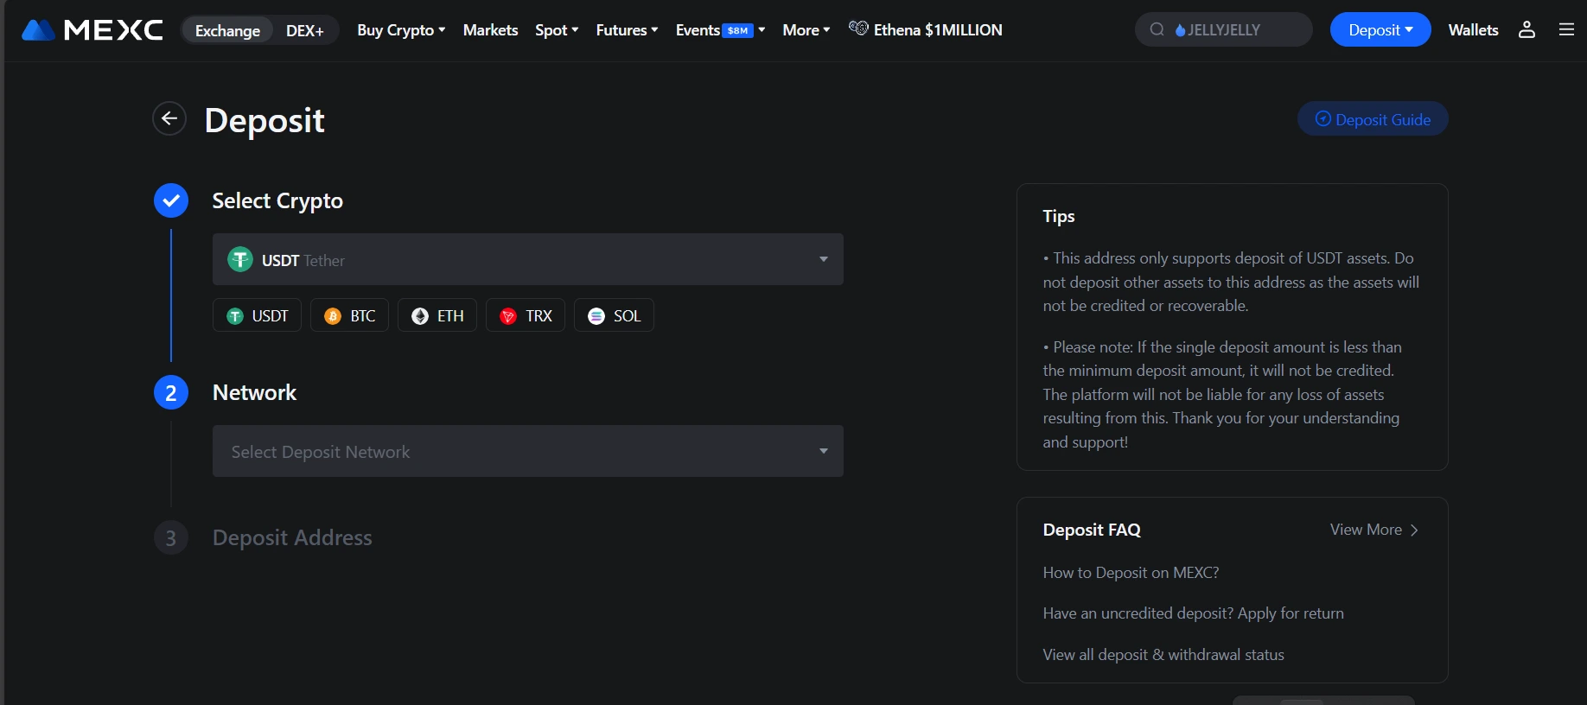1587x705 pixels.
Task: Click the Network step number 2
Action: (x=171, y=392)
